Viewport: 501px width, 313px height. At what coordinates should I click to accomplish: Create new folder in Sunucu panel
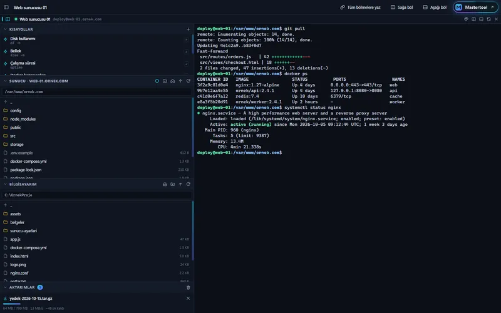pos(165,81)
